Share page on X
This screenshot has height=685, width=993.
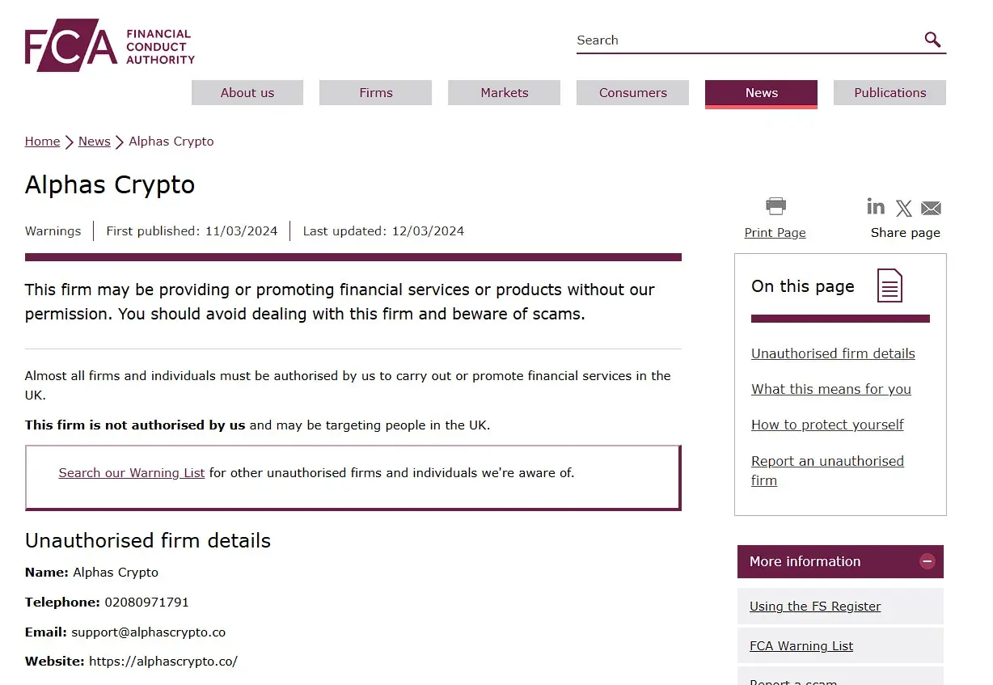(x=904, y=209)
